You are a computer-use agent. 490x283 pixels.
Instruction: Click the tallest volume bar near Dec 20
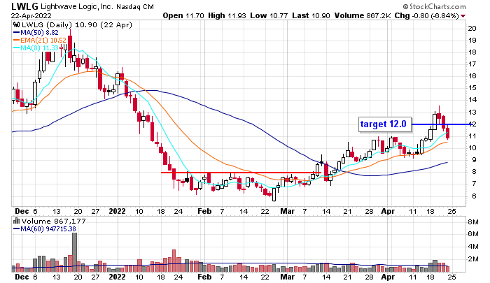click(74, 252)
